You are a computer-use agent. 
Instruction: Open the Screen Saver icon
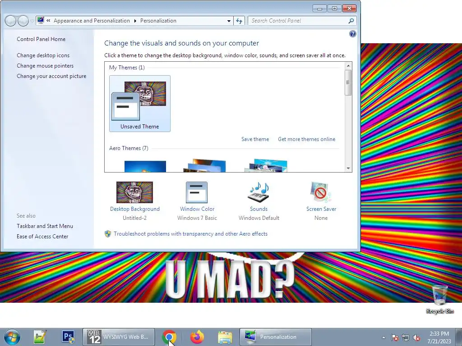[321, 192]
